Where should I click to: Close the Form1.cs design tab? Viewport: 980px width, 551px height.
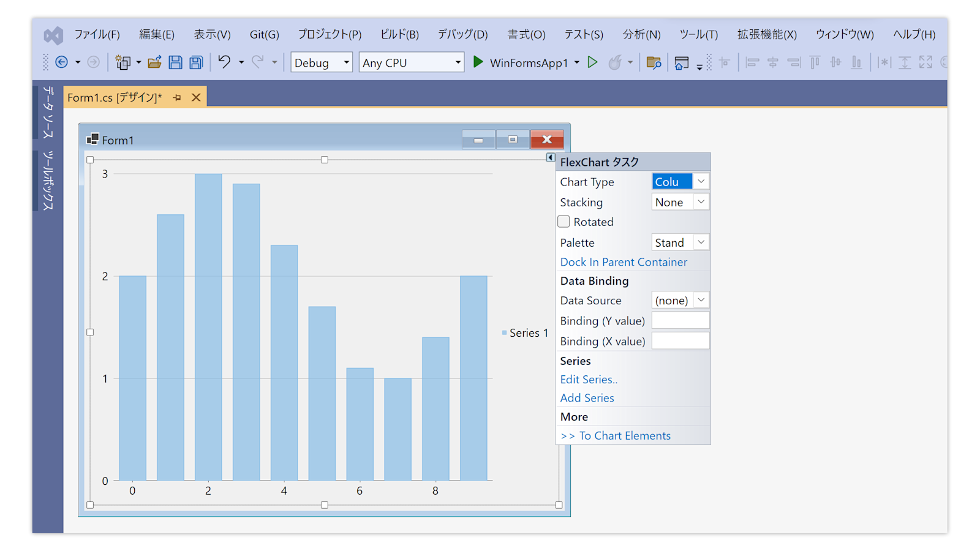pyautogui.click(x=196, y=97)
